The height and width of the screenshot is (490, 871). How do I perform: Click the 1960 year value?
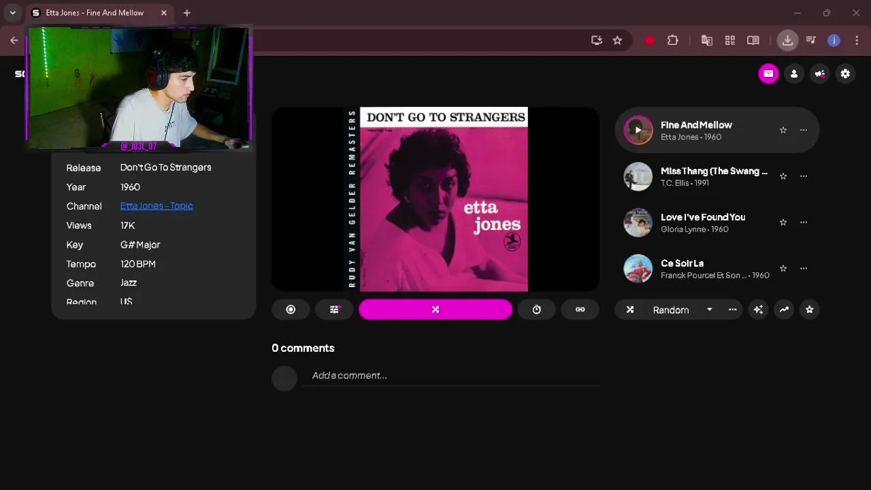[x=130, y=187]
